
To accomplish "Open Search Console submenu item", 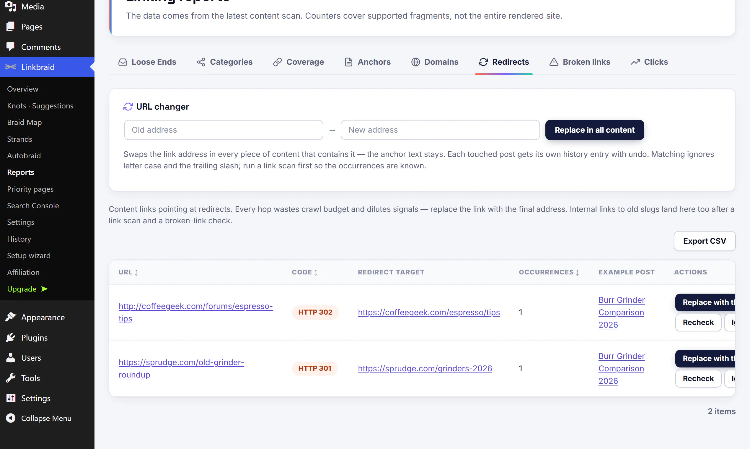I will click(33, 205).
